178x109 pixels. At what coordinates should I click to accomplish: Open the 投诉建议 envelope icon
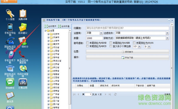[23, 27]
